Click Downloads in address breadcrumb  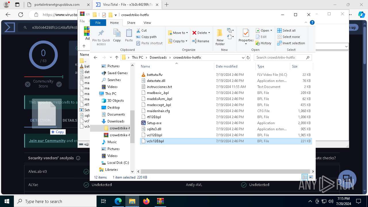[x=158, y=57]
